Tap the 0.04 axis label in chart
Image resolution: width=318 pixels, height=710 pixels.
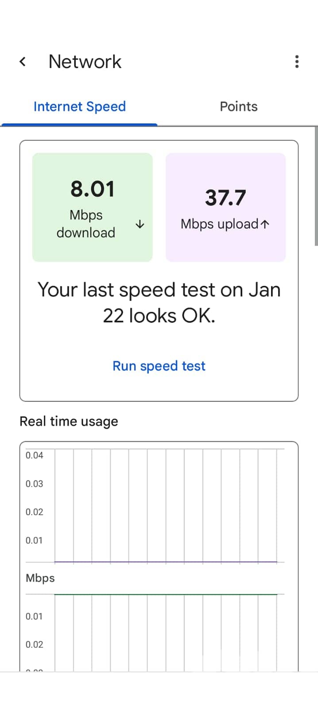(x=35, y=455)
